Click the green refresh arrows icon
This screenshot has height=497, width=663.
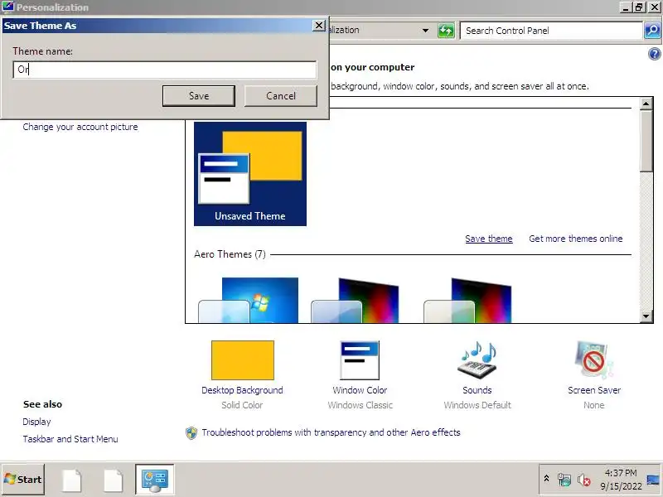(x=446, y=31)
